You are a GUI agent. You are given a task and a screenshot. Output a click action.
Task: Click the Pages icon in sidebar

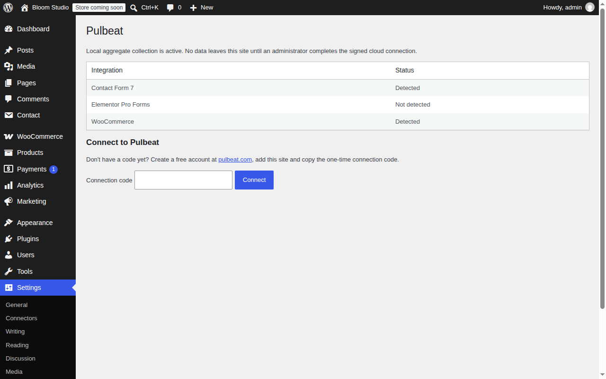tap(9, 83)
